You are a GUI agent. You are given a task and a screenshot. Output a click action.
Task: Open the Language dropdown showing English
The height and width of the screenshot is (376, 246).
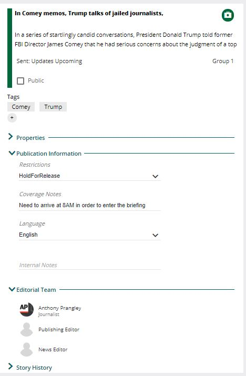(x=90, y=235)
